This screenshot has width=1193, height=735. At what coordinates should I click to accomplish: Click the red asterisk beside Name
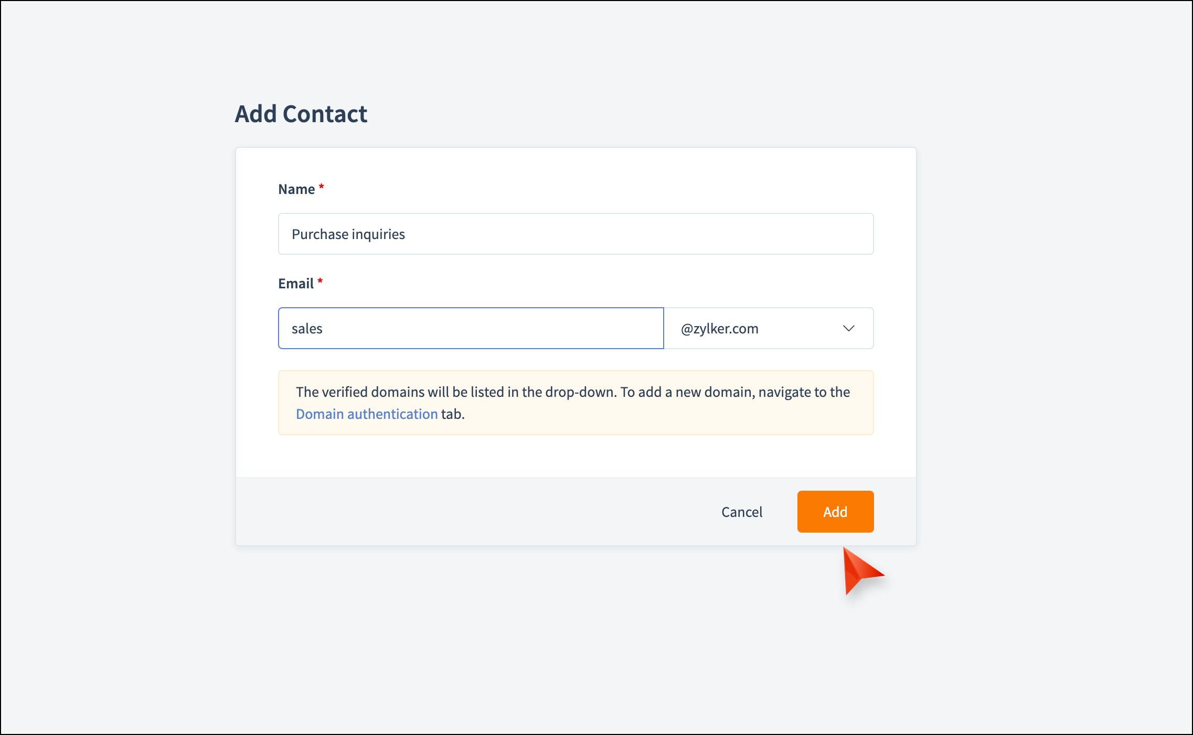coord(322,187)
